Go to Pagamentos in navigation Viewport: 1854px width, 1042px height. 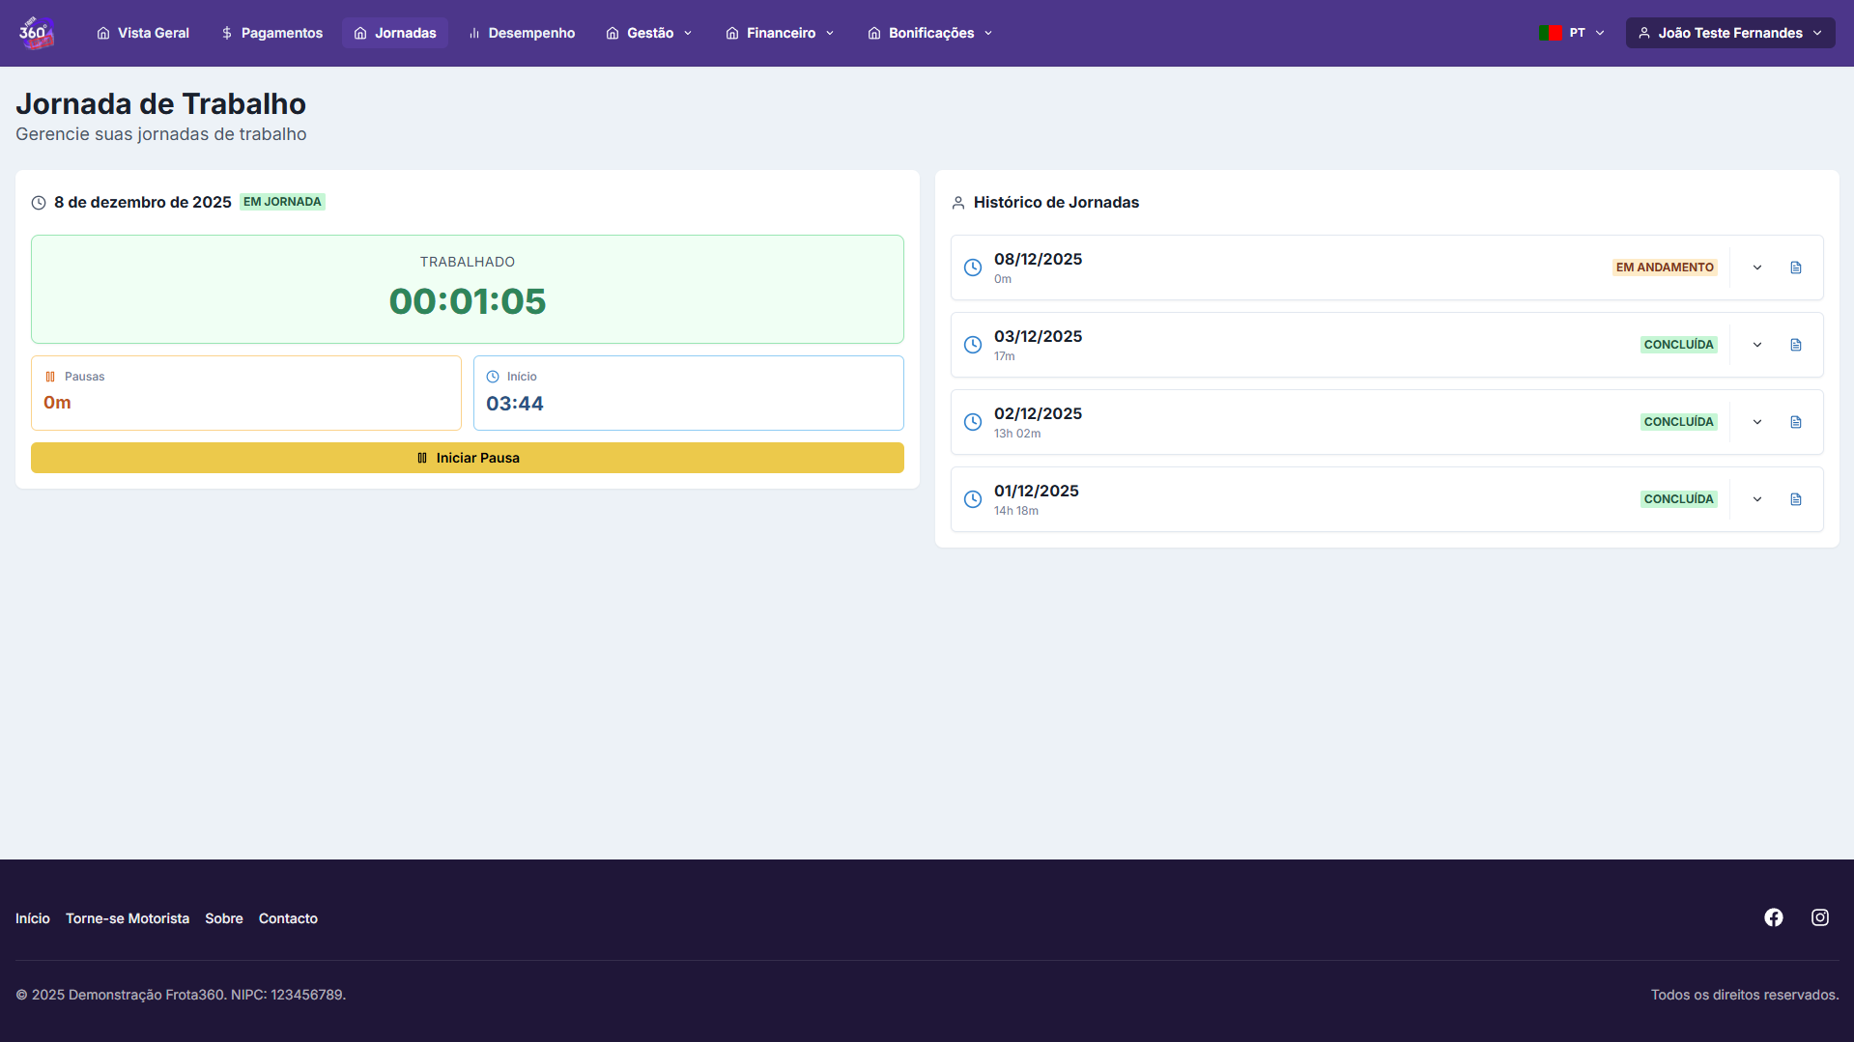coord(271,33)
